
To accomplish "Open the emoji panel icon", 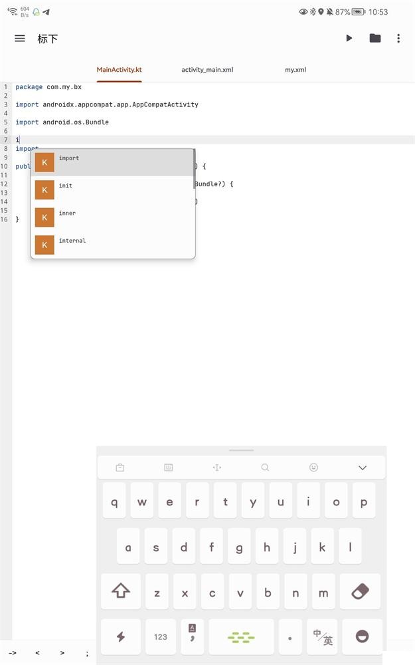I will (313, 467).
